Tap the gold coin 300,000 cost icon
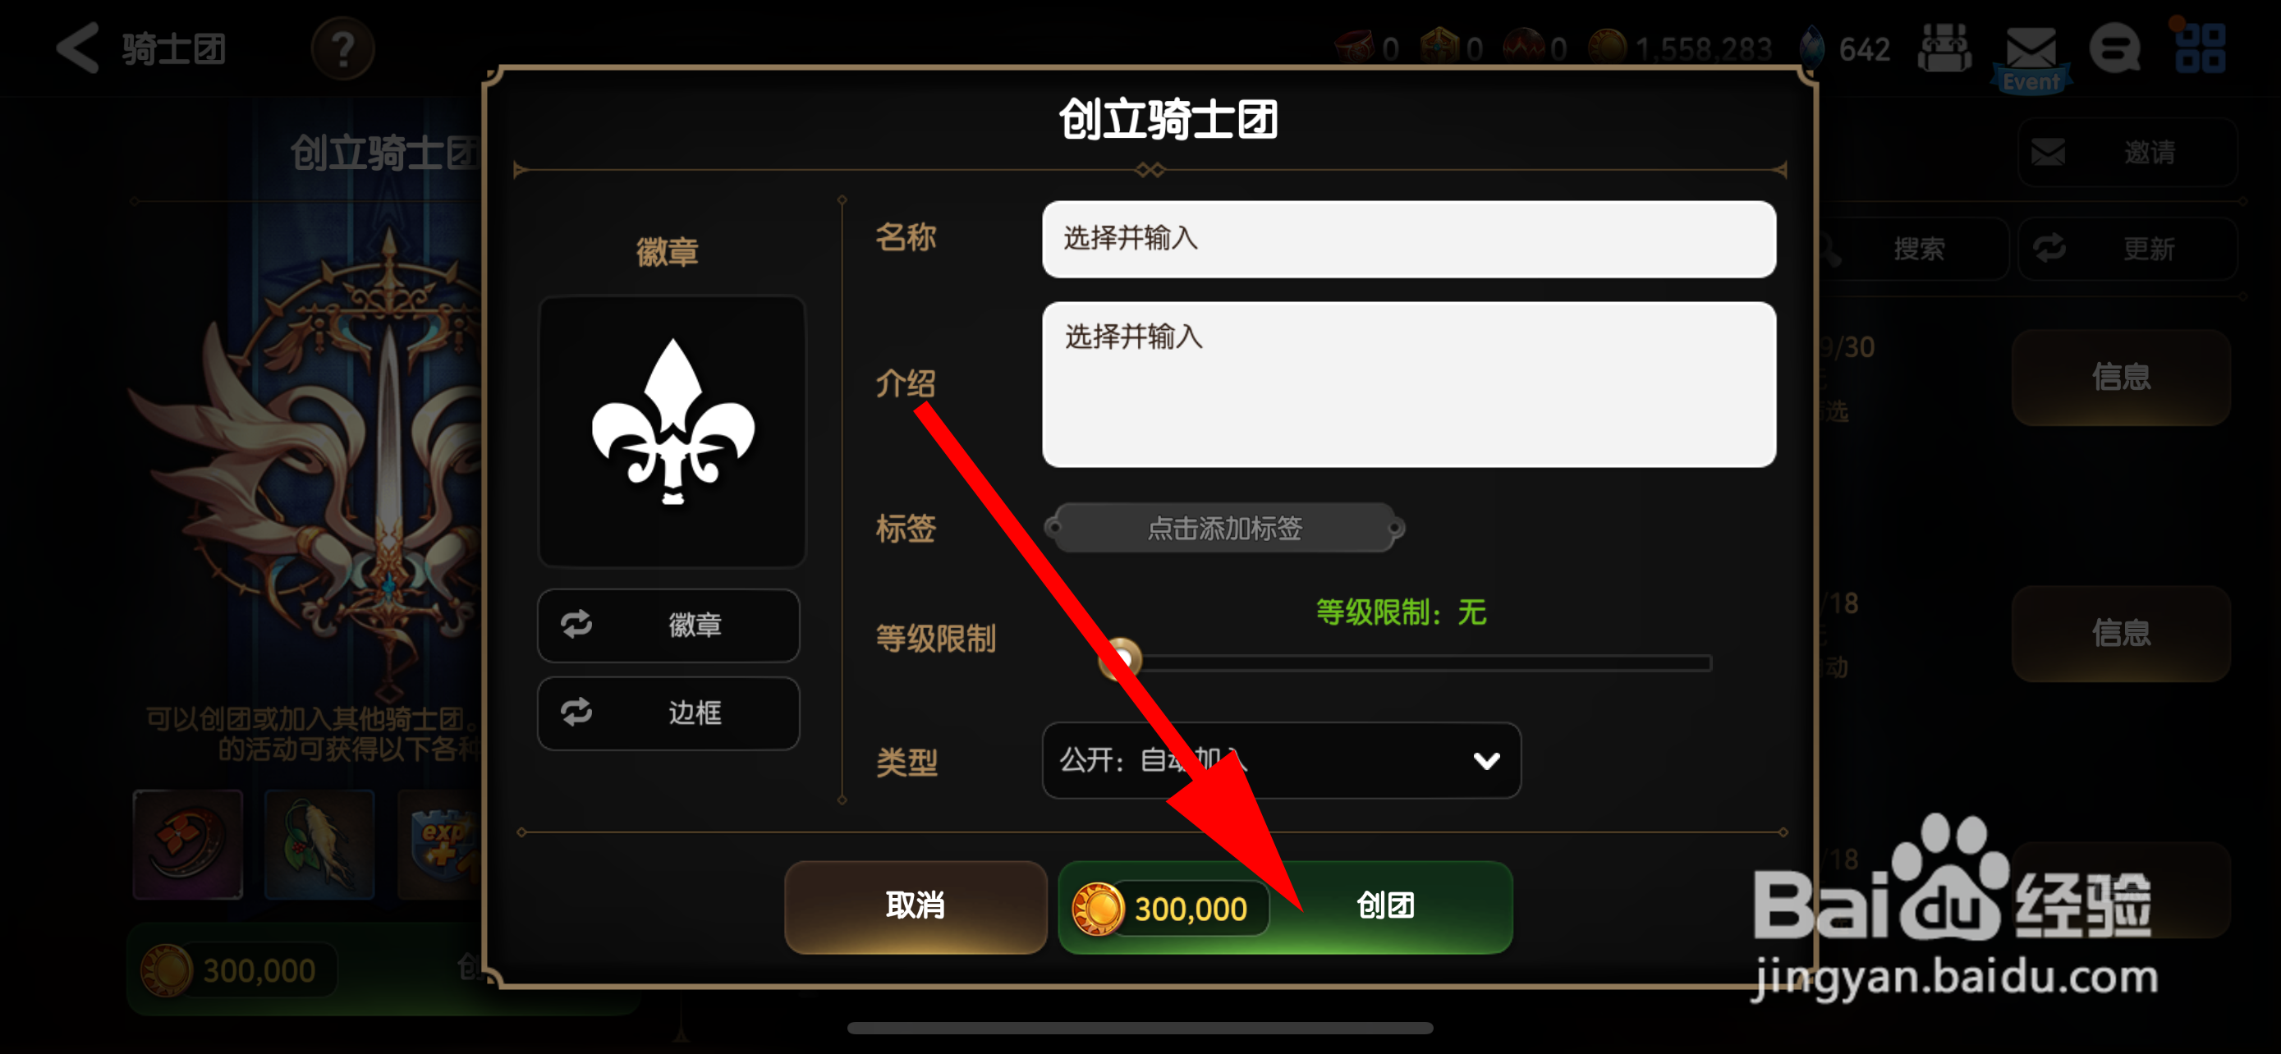Image resolution: width=2281 pixels, height=1054 pixels. tap(1097, 908)
